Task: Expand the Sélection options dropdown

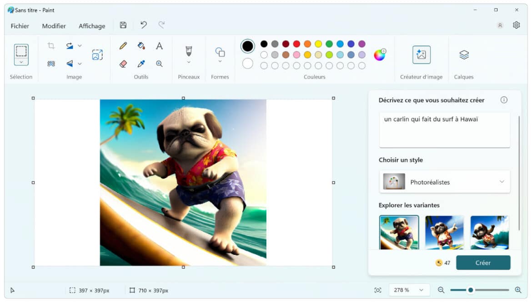Action: (21, 62)
